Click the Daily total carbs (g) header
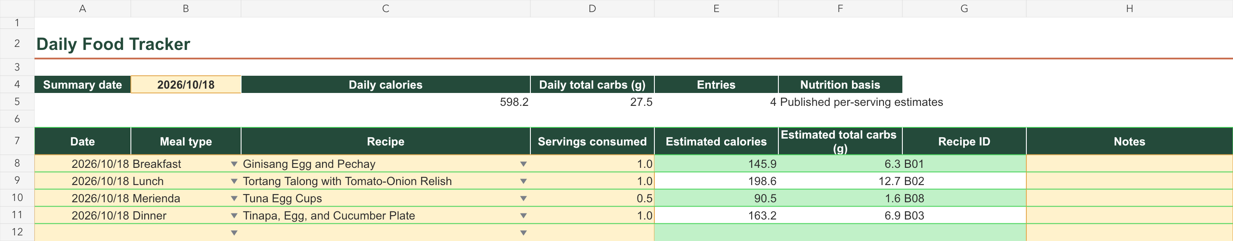Image resolution: width=1233 pixels, height=241 pixels. [x=592, y=85]
